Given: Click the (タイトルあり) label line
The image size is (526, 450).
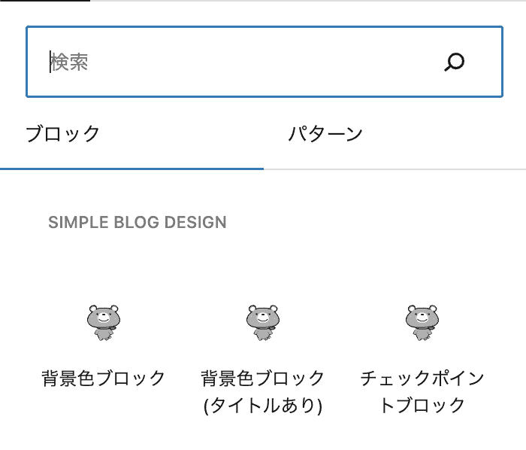Looking at the screenshot, I should [x=263, y=405].
